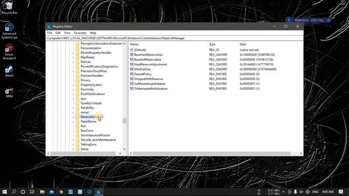Select the PassedPolicy value name
Screen dimensions: 349x196
[143, 74]
